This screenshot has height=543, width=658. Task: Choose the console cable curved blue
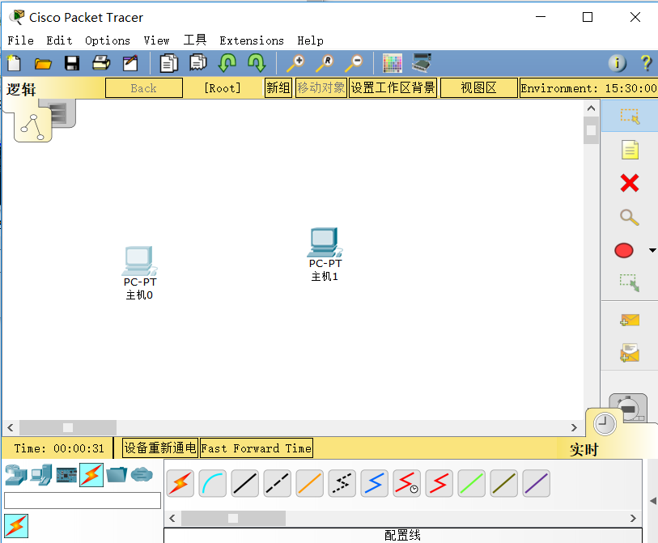click(x=212, y=483)
